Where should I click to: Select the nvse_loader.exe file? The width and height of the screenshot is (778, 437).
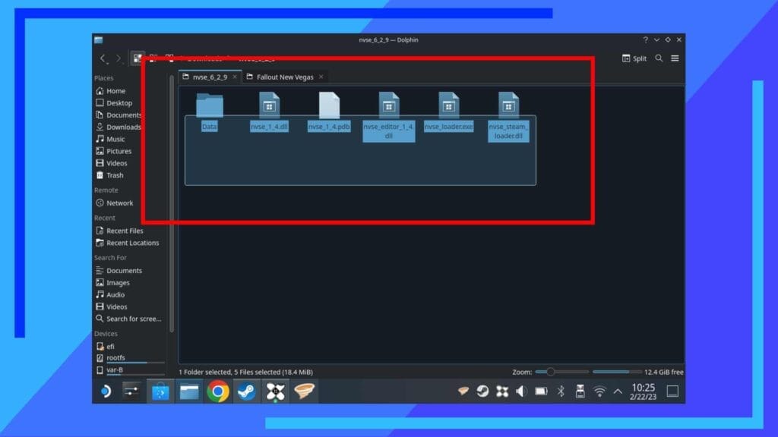coord(448,112)
